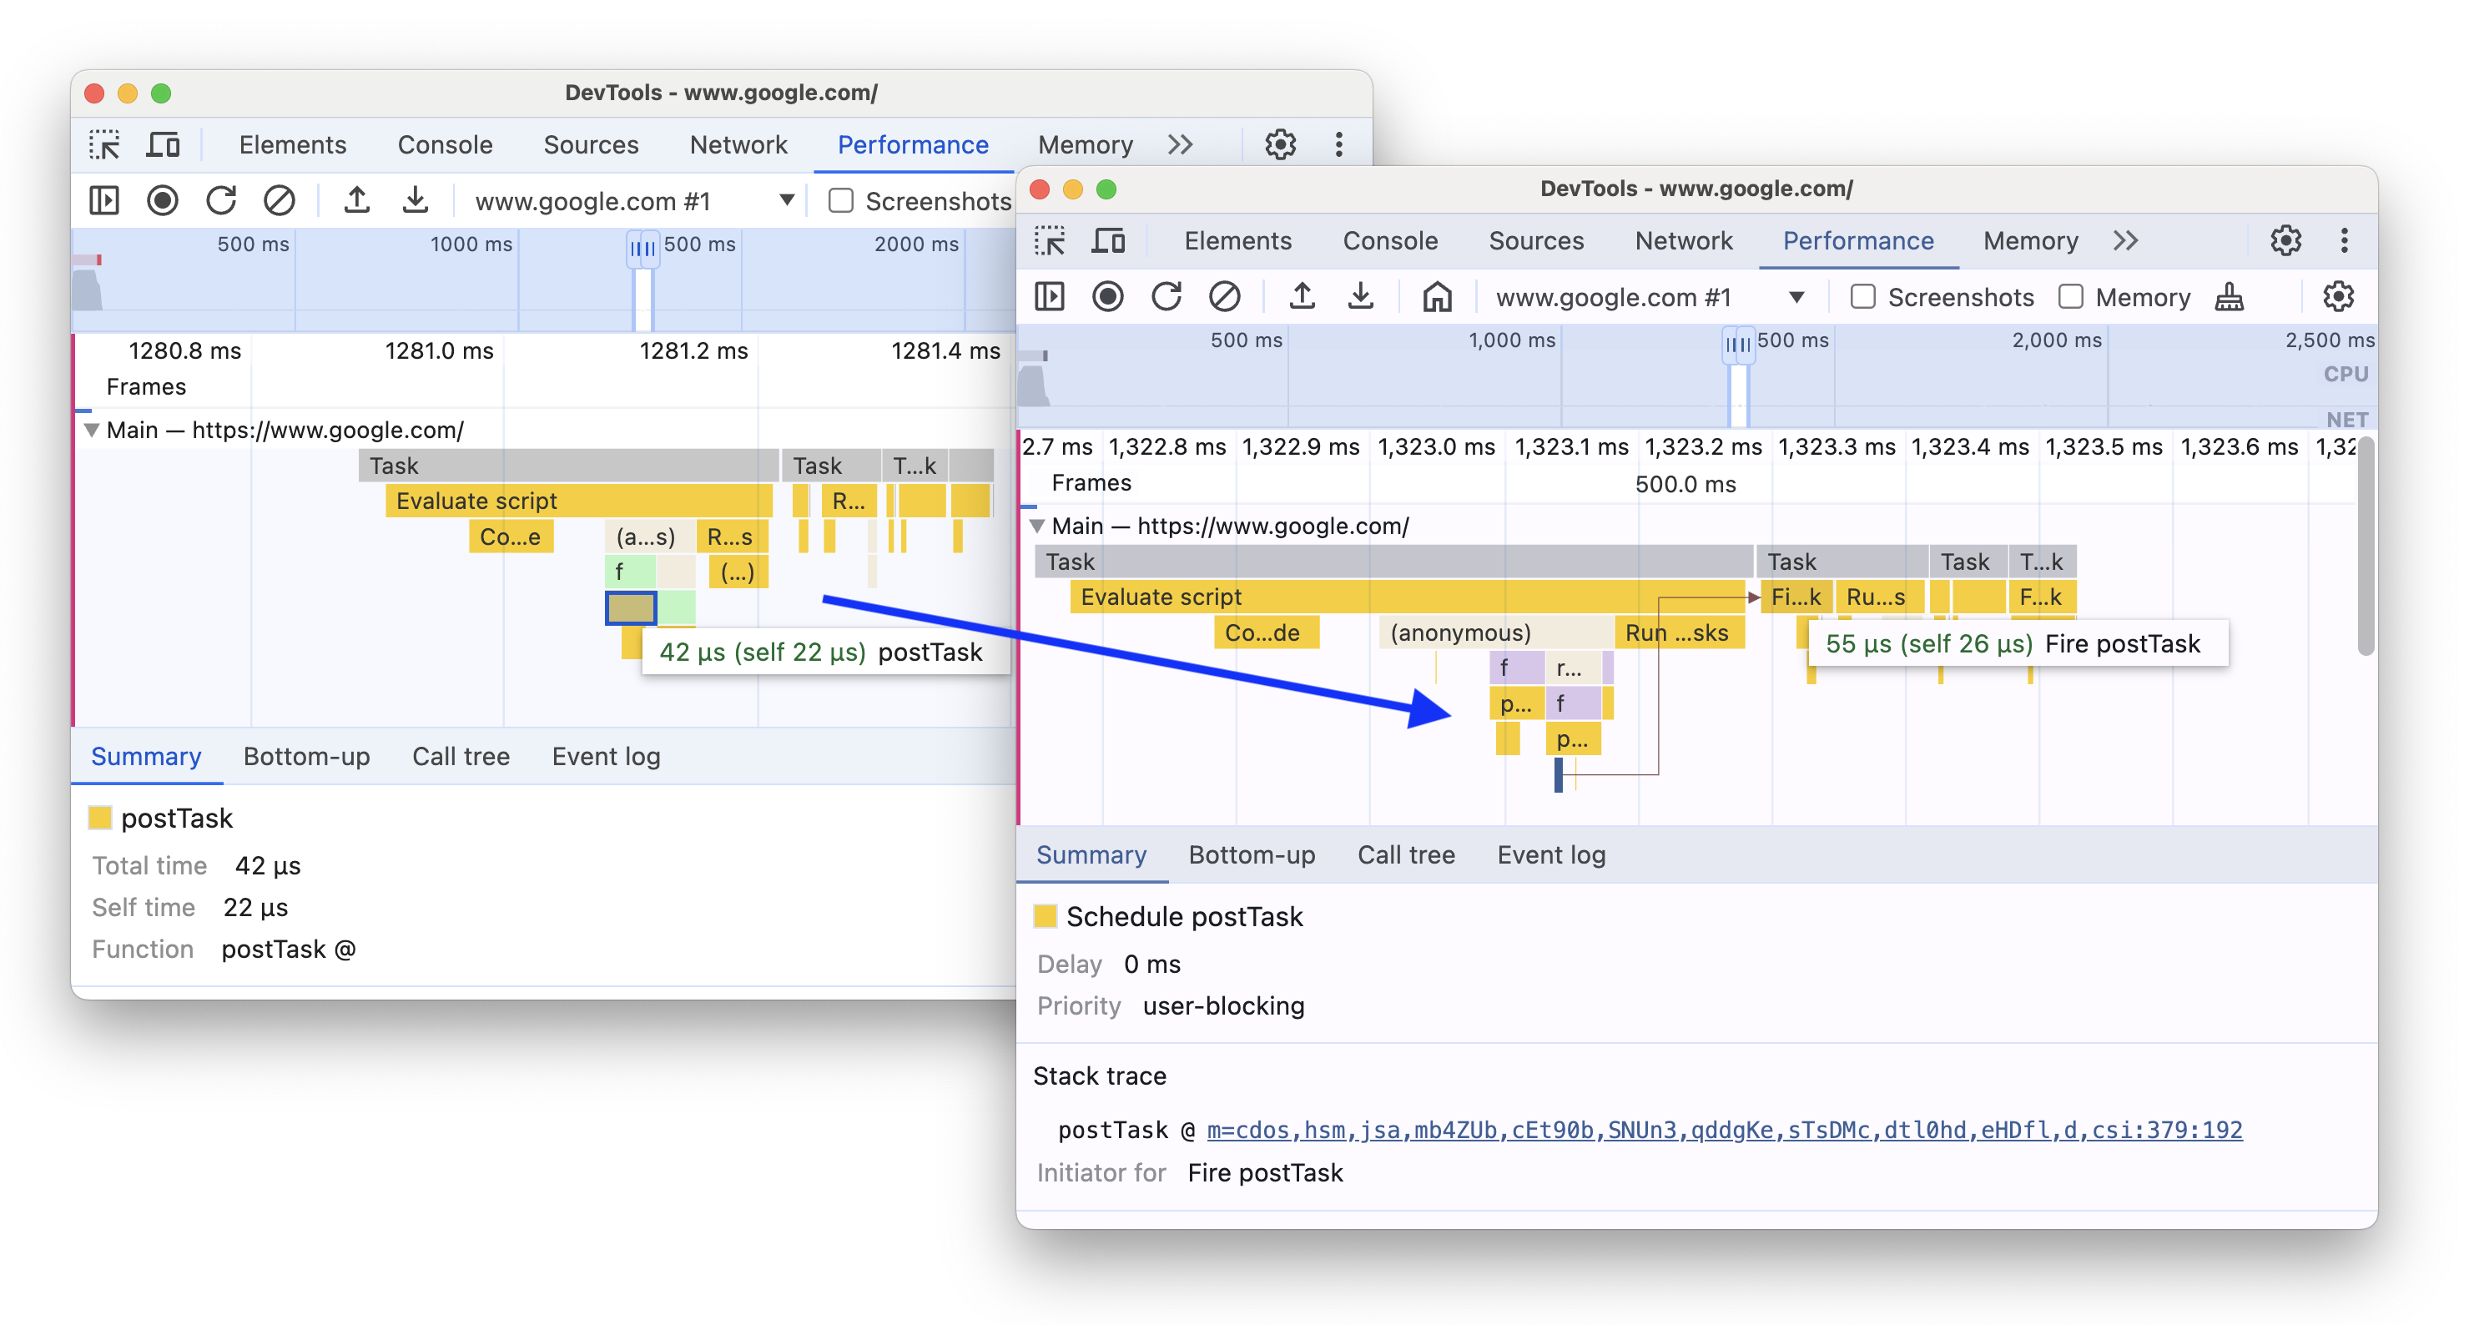Viewport: 2469px width, 1325px height.
Task: Click the Call tree tab
Action: click(1408, 853)
